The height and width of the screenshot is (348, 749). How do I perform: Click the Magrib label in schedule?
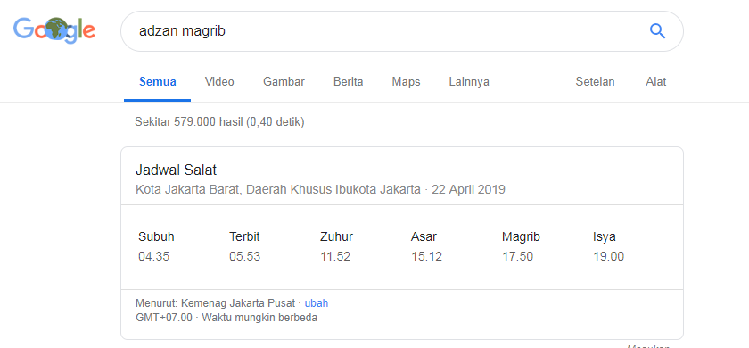click(521, 236)
